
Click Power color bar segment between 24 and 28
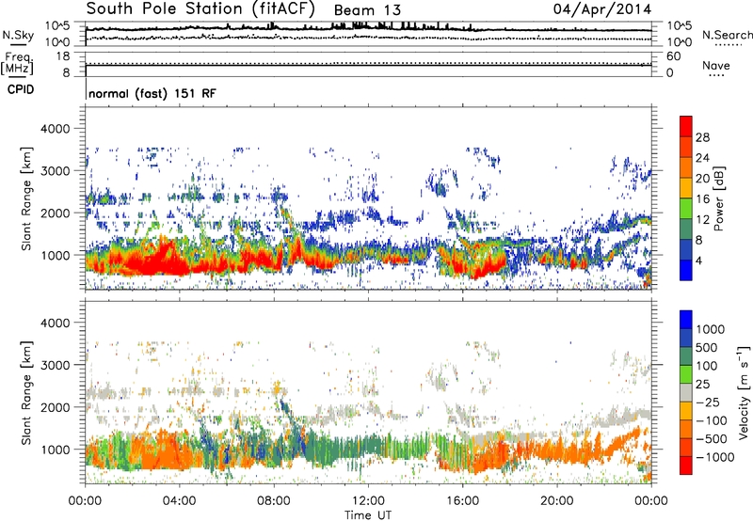686,147
